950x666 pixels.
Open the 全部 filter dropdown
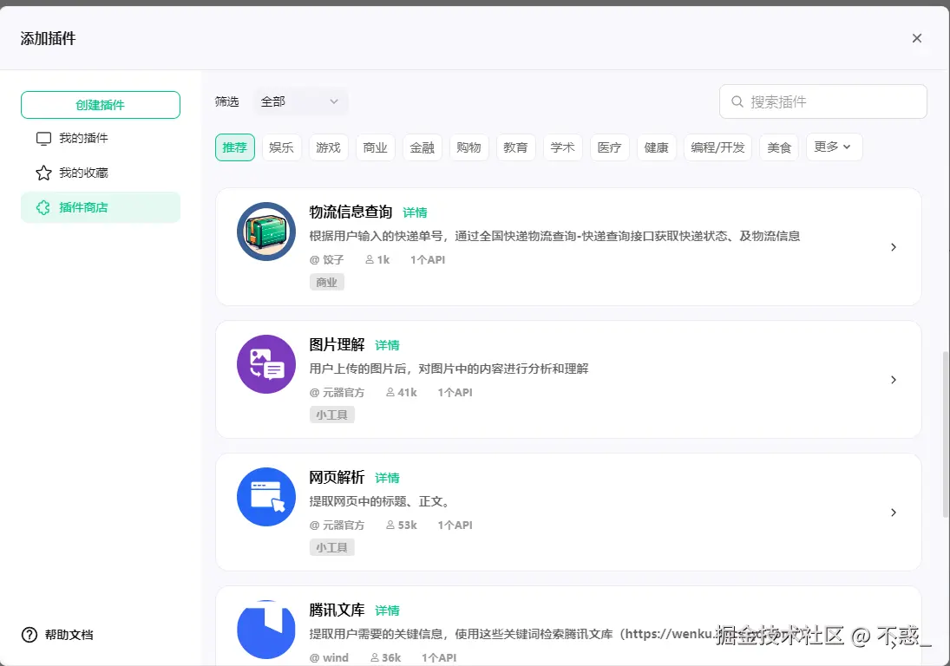pos(300,101)
